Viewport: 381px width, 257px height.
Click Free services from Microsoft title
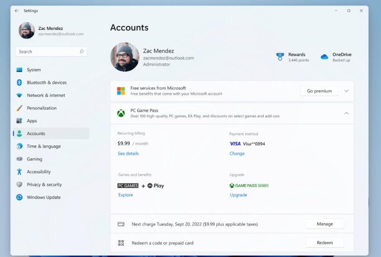[158, 88]
